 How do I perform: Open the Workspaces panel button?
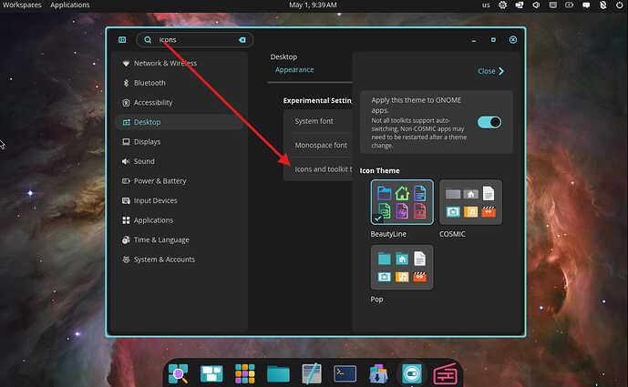point(22,5)
